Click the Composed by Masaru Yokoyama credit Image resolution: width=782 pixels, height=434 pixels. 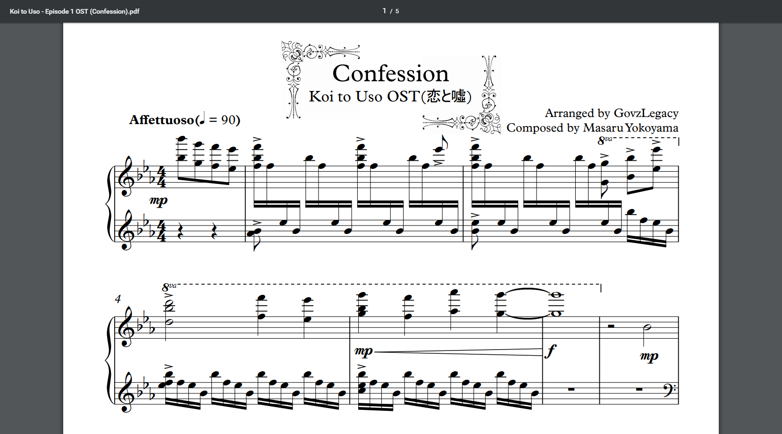pyautogui.click(x=592, y=128)
